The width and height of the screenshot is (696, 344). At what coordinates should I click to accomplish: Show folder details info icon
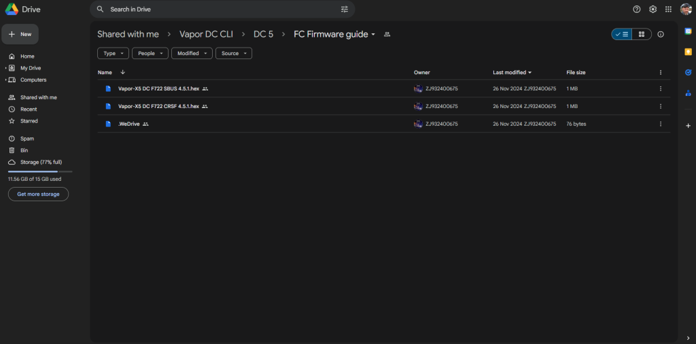click(x=661, y=34)
